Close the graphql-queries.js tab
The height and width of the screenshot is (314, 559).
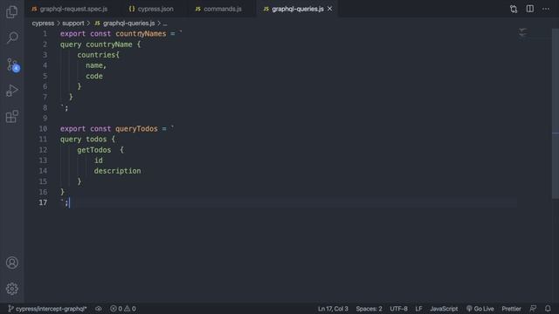pos(330,9)
